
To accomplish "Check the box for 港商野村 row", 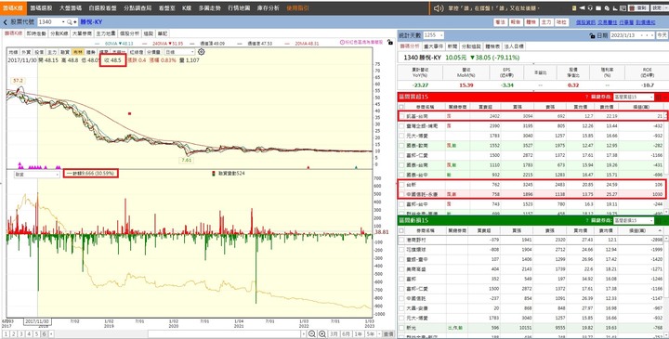I will coord(401,240).
